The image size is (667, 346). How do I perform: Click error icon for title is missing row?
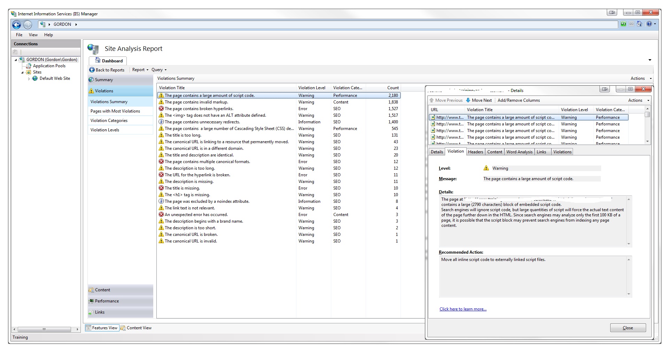coord(161,188)
